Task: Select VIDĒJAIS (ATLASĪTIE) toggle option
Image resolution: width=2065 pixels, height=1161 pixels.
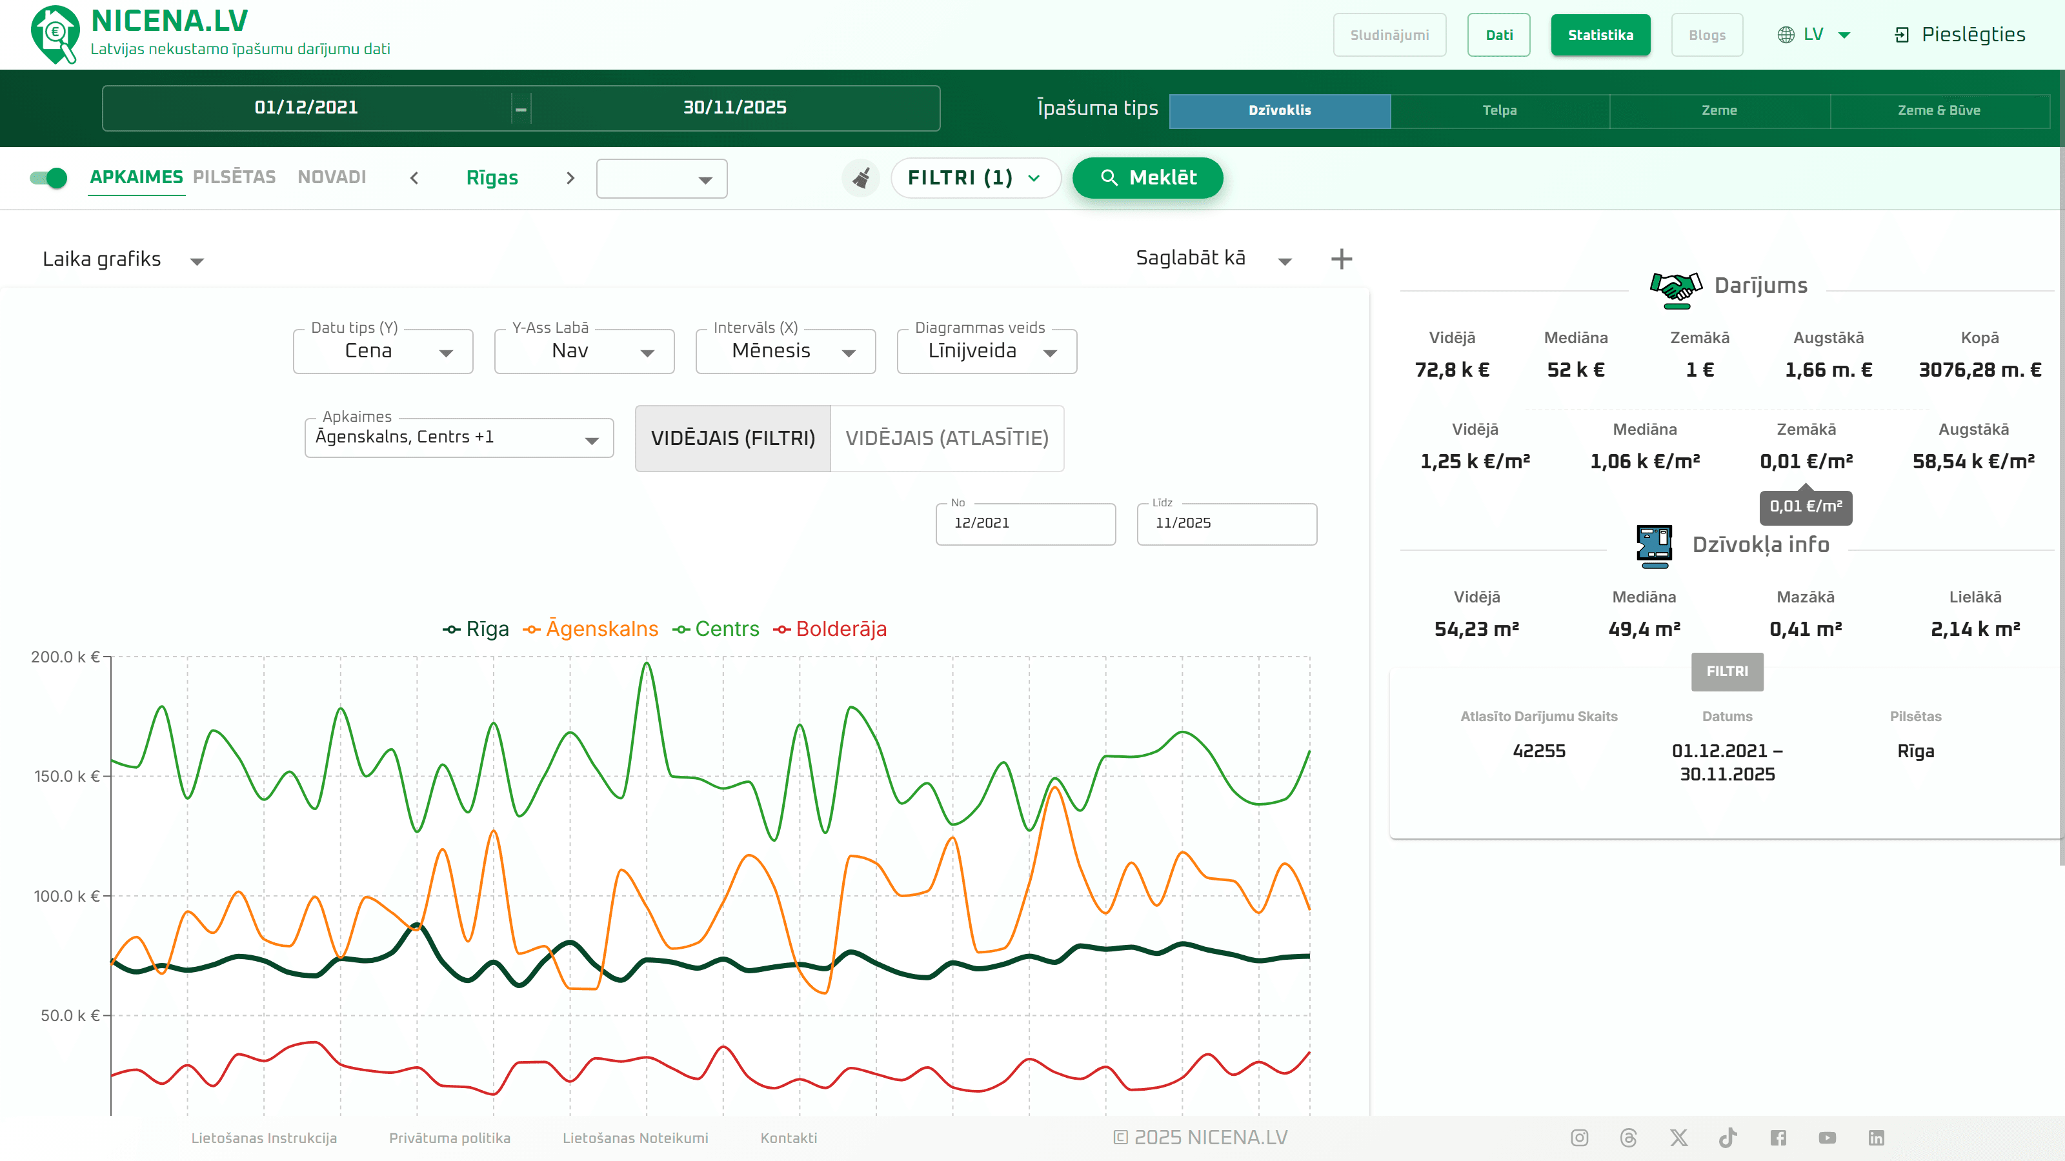Action: click(947, 439)
